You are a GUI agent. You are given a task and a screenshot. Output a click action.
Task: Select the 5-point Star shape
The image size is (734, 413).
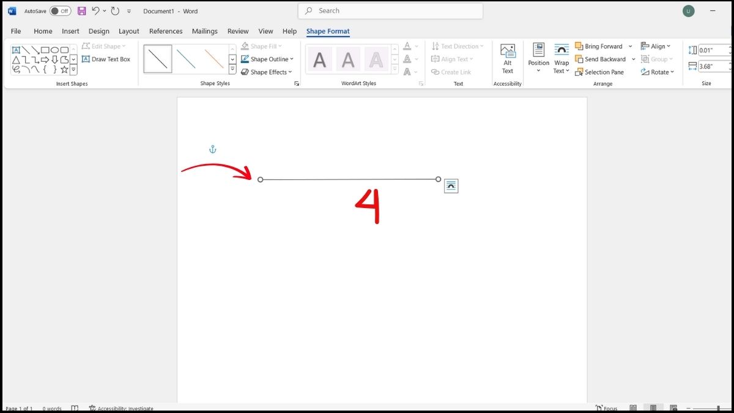[64, 69]
